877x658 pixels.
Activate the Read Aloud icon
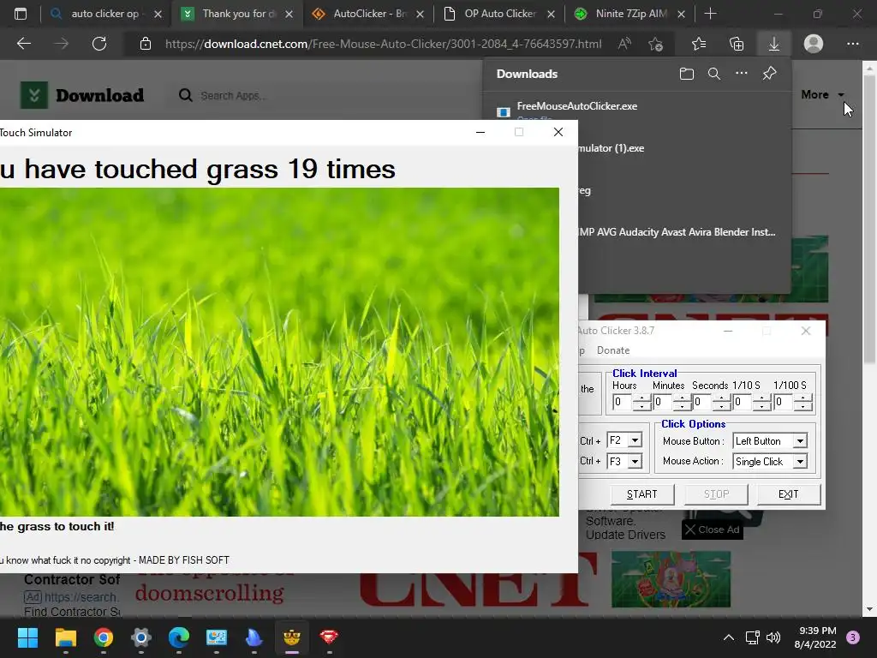[624, 44]
